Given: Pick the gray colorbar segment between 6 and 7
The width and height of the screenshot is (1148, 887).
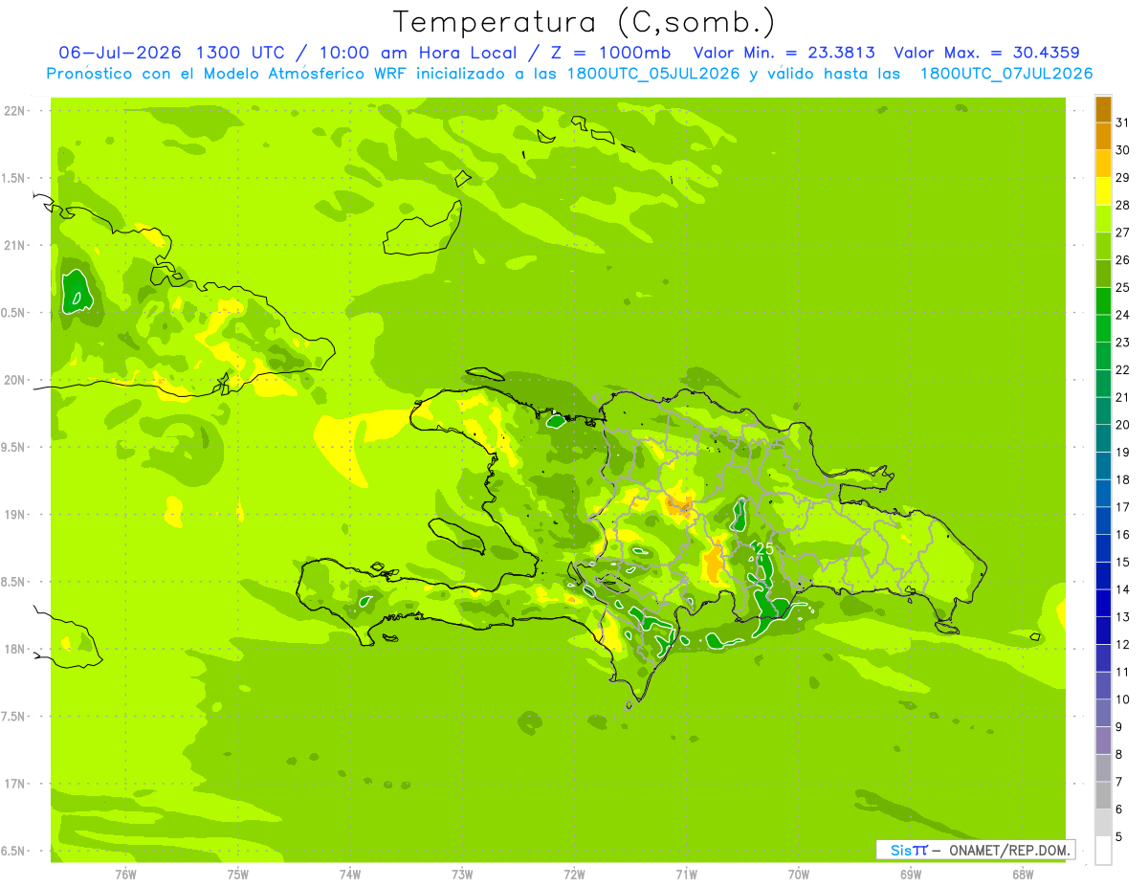Looking at the screenshot, I should tap(1103, 795).
